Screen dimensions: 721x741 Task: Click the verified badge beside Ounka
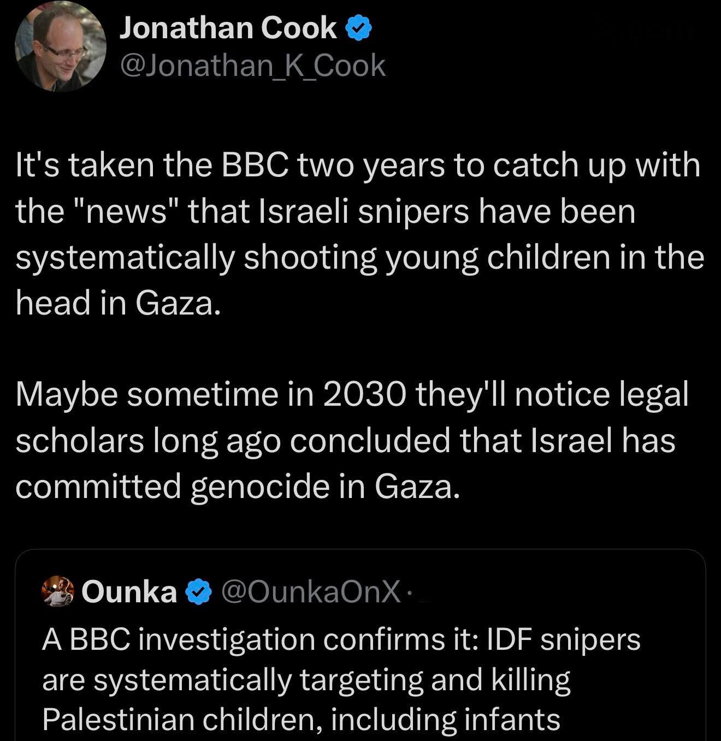click(200, 592)
